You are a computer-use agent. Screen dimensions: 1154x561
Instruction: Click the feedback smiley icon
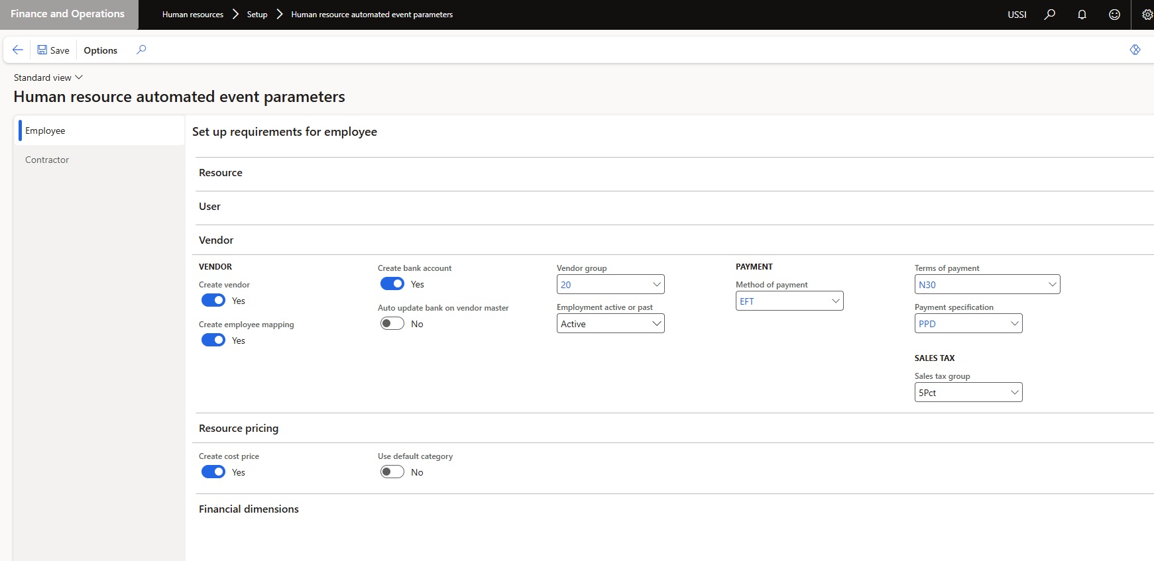(x=1114, y=15)
